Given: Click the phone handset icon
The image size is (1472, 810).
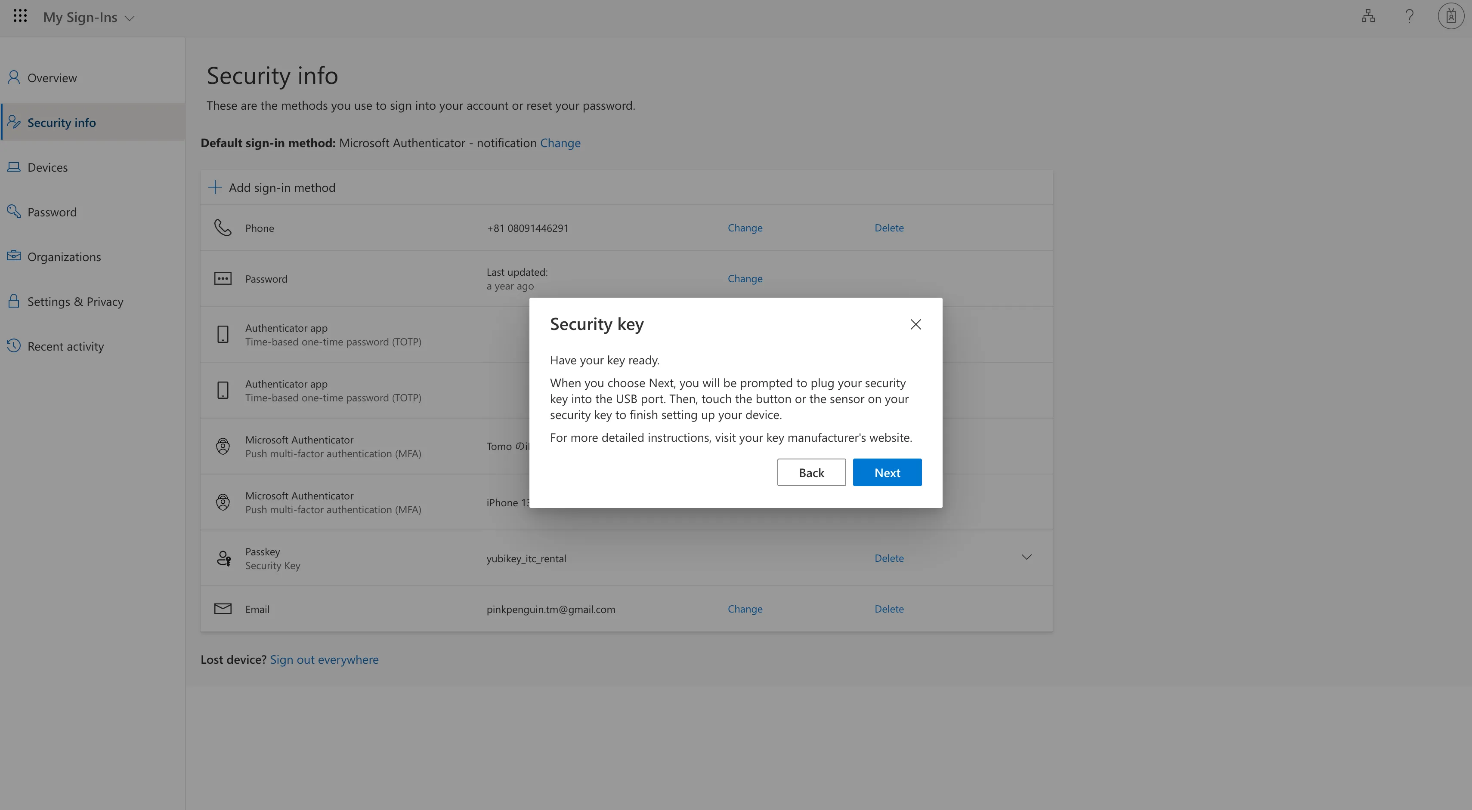Looking at the screenshot, I should pos(223,228).
